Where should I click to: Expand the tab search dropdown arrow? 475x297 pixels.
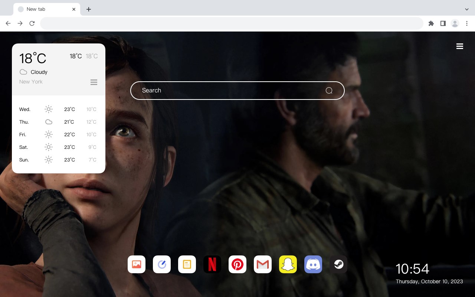[467, 9]
